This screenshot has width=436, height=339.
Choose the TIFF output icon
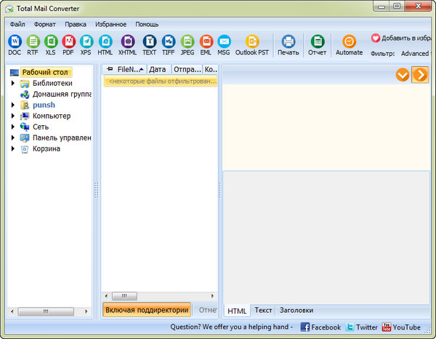pyautogui.click(x=169, y=42)
